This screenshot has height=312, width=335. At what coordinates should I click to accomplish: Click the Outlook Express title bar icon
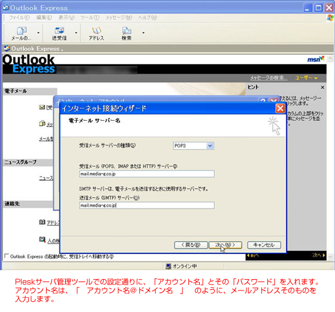[5, 7]
